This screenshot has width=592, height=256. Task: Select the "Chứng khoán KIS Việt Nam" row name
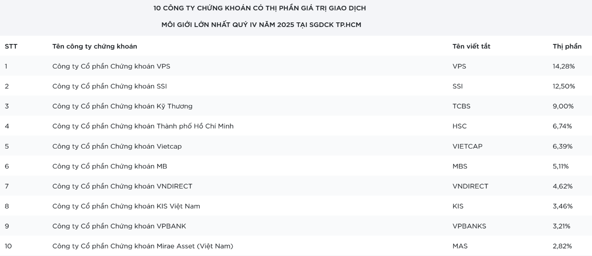coord(126,206)
